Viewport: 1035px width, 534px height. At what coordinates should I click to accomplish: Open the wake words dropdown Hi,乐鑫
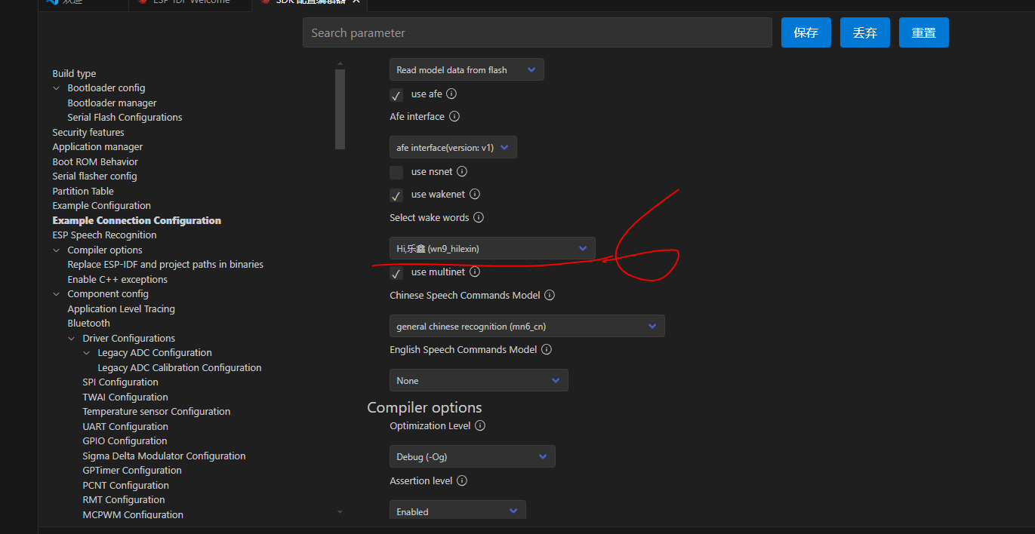(x=492, y=249)
